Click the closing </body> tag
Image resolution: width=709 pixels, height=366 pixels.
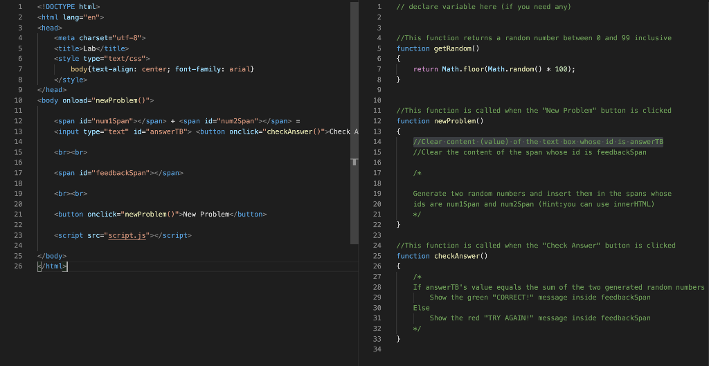52,256
